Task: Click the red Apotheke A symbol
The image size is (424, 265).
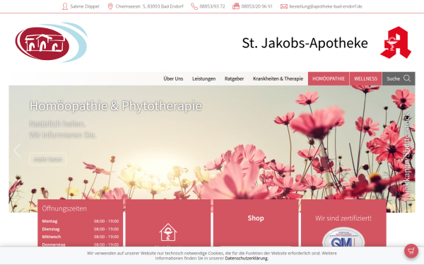Action: click(396, 42)
